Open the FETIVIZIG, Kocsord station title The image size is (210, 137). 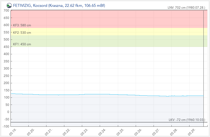click(59, 6)
